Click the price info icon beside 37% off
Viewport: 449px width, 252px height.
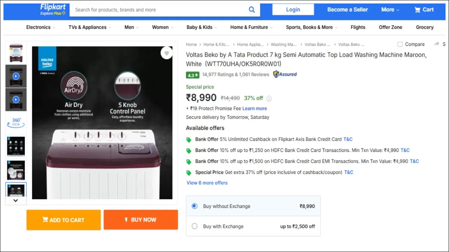(269, 98)
